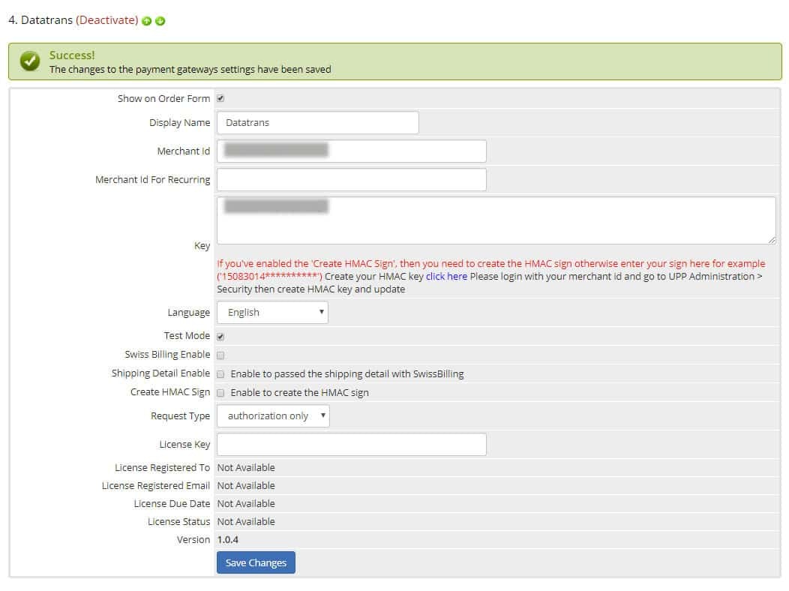Image resolution: width=789 pixels, height=591 pixels.
Task: Click the green Success checkmark icon
Action: point(30,61)
